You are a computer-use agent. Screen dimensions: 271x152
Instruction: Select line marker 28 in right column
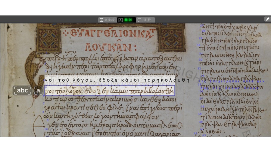pyautogui.click(x=204, y=31)
